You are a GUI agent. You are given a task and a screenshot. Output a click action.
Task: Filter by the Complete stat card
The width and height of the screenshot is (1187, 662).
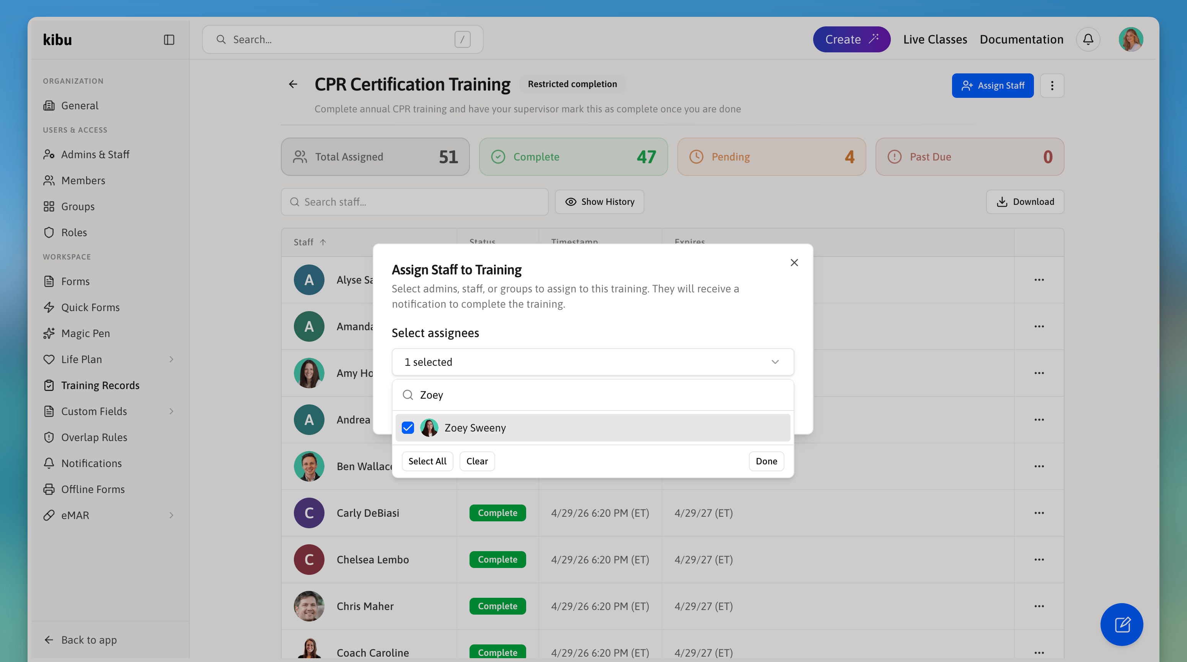point(573,157)
